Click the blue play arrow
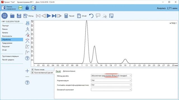Screen dimensions: 179x100 [x=49, y=16]
